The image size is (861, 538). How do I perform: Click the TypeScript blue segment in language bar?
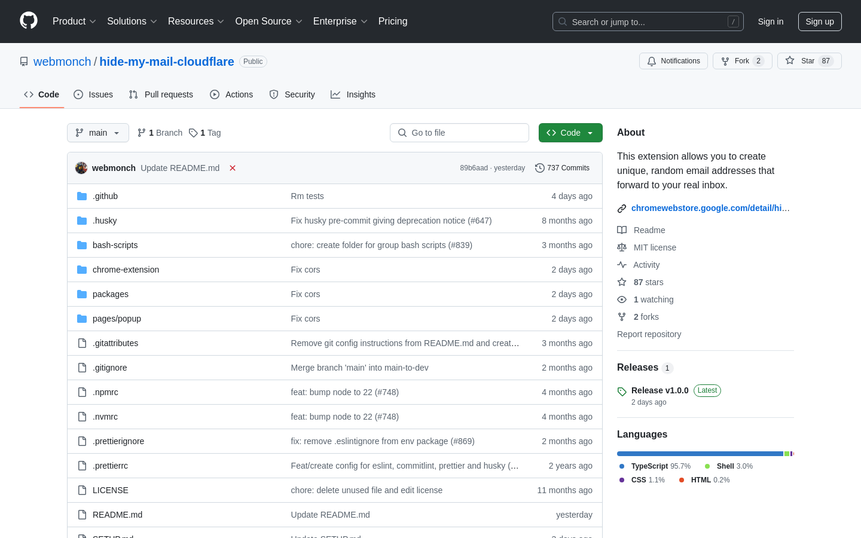point(700,454)
